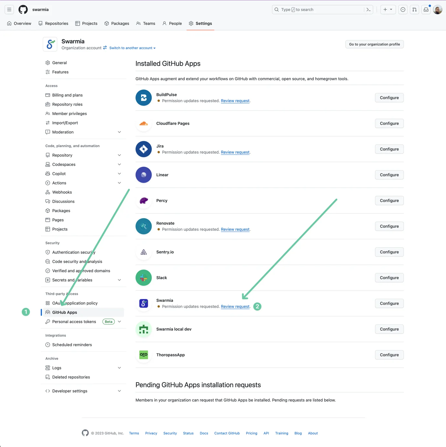Click the Jira app logo

[144, 149]
